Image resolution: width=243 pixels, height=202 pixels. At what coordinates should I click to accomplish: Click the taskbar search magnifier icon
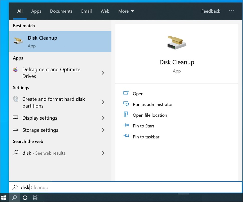click(14, 198)
